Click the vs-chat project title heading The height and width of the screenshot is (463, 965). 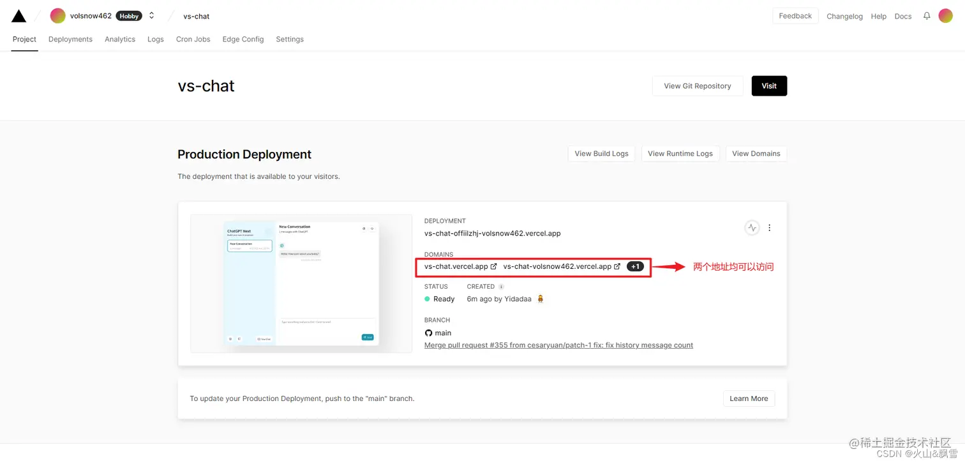click(x=206, y=86)
